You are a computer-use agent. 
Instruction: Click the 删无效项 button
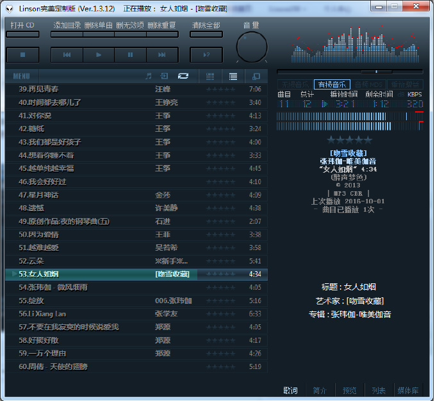coord(130,35)
